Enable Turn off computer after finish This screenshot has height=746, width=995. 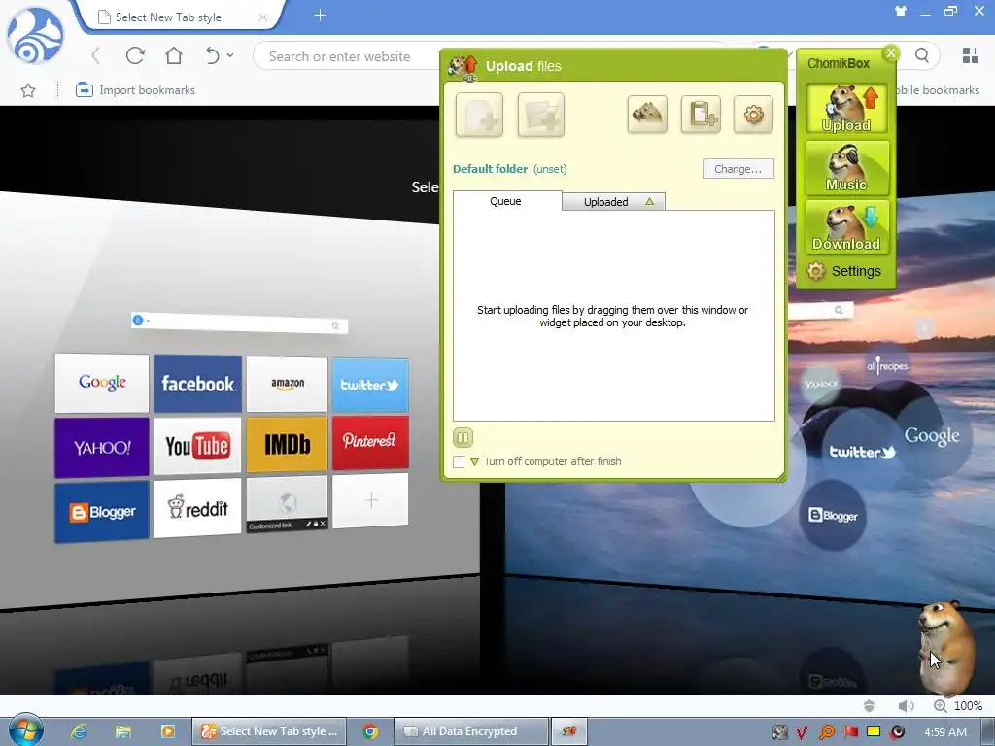coord(459,461)
